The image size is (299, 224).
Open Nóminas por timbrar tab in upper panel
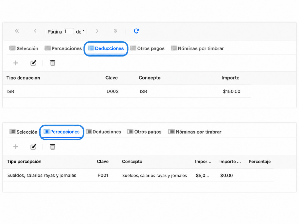pos(197,48)
